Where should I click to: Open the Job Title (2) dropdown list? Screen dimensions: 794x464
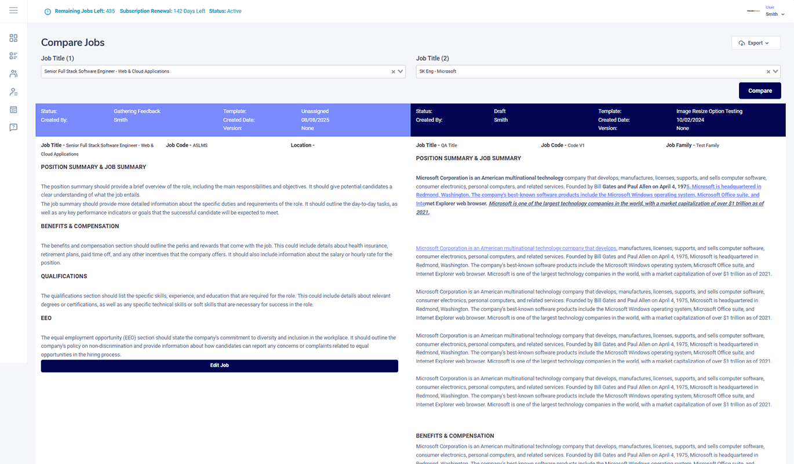click(x=777, y=71)
